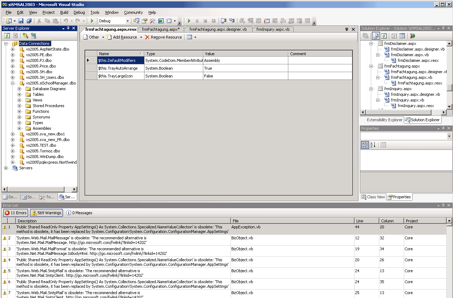This screenshot has height=298, width=453.
Task: Click Server Explorer horizontal scrollbar right arrow
Action: (x=74, y=189)
